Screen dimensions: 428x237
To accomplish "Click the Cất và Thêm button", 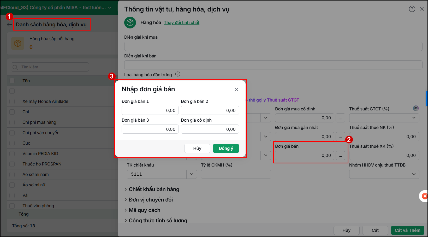I will coord(407,230).
